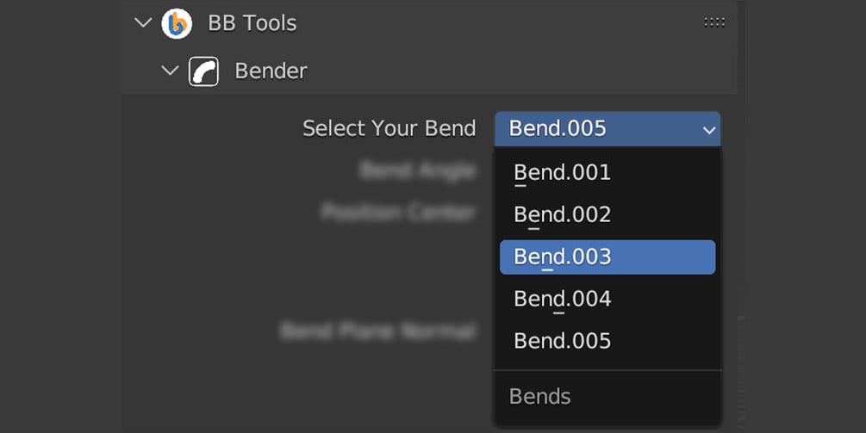
Task: Click the Bender subpanel title
Action: coord(271,71)
